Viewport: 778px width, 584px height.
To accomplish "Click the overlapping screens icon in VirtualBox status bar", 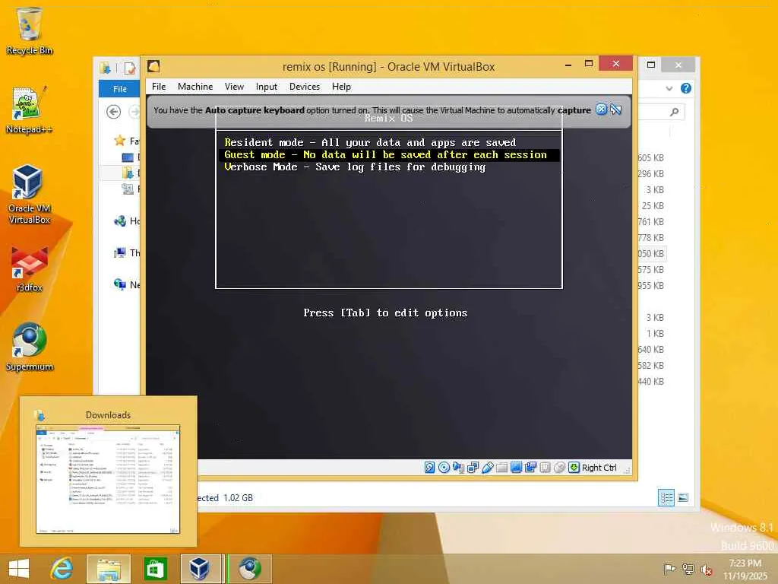I will coord(530,468).
